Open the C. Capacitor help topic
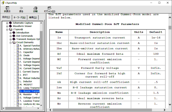Viewport: 172px width, 112px height. [26, 52]
